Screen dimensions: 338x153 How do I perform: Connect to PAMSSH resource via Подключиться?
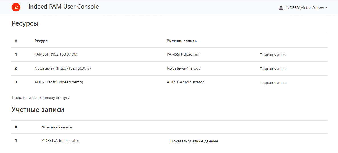point(273,55)
